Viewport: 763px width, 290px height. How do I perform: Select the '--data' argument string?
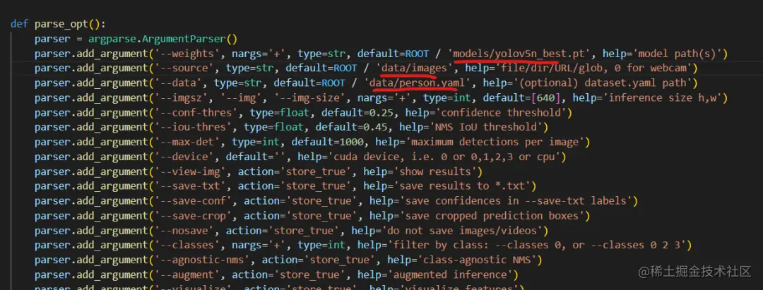click(x=179, y=83)
